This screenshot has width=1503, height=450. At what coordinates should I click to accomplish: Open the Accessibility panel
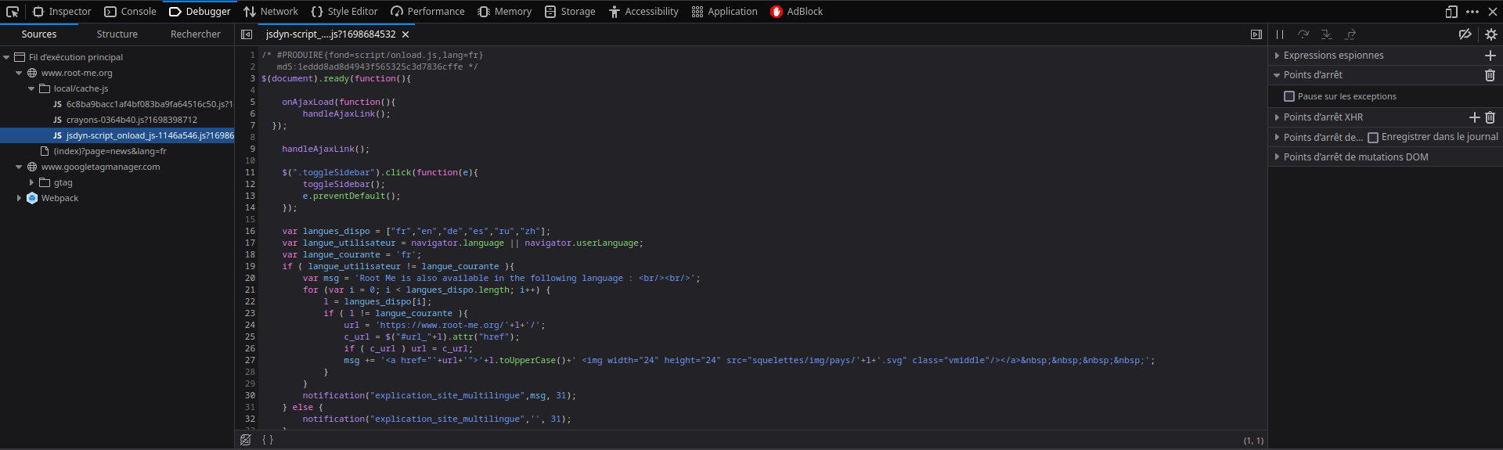coord(643,12)
